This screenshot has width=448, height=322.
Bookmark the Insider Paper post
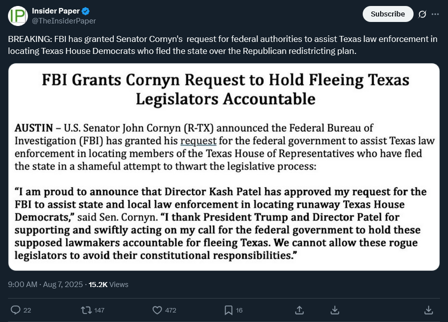228,310
